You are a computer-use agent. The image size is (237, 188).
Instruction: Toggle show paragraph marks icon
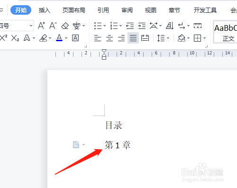(182, 26)
